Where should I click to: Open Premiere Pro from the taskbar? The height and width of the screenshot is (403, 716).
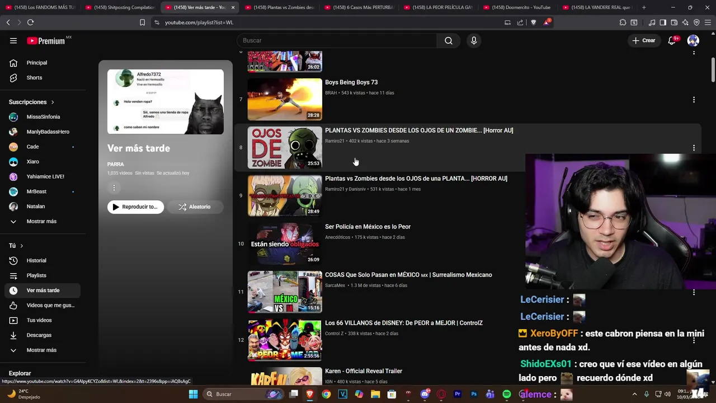[x=457, y=394]
